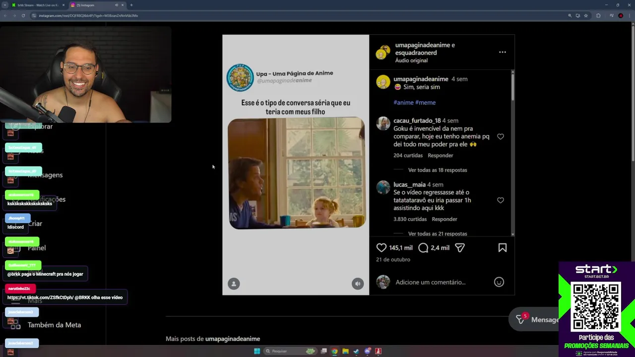Go back to the previous page
This screenshot has height=357, width=635.
5,15
